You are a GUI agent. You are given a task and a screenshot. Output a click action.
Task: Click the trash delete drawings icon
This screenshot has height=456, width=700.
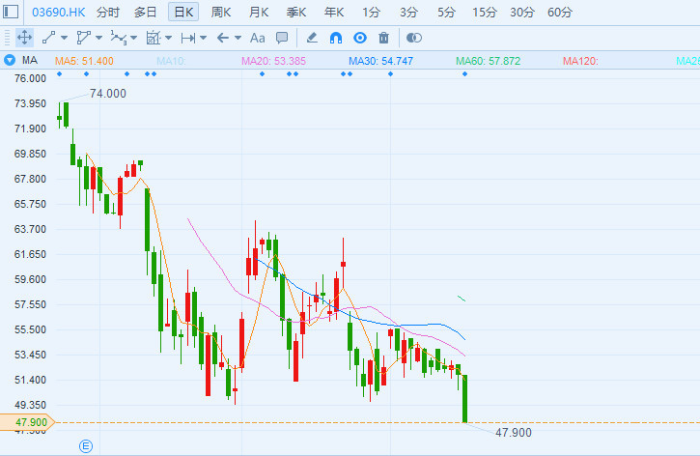[x=384, y=38]
